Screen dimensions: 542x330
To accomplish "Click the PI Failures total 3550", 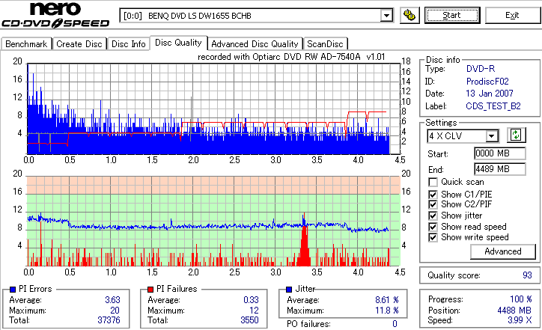I will click(x=249, y=320).
